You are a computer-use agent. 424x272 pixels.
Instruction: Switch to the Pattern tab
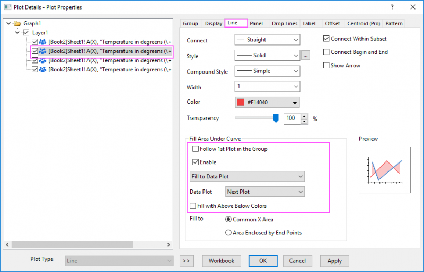394,23
